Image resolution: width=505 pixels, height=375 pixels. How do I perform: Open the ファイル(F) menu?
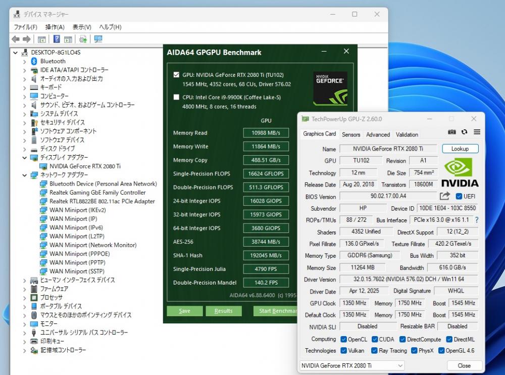25,27
